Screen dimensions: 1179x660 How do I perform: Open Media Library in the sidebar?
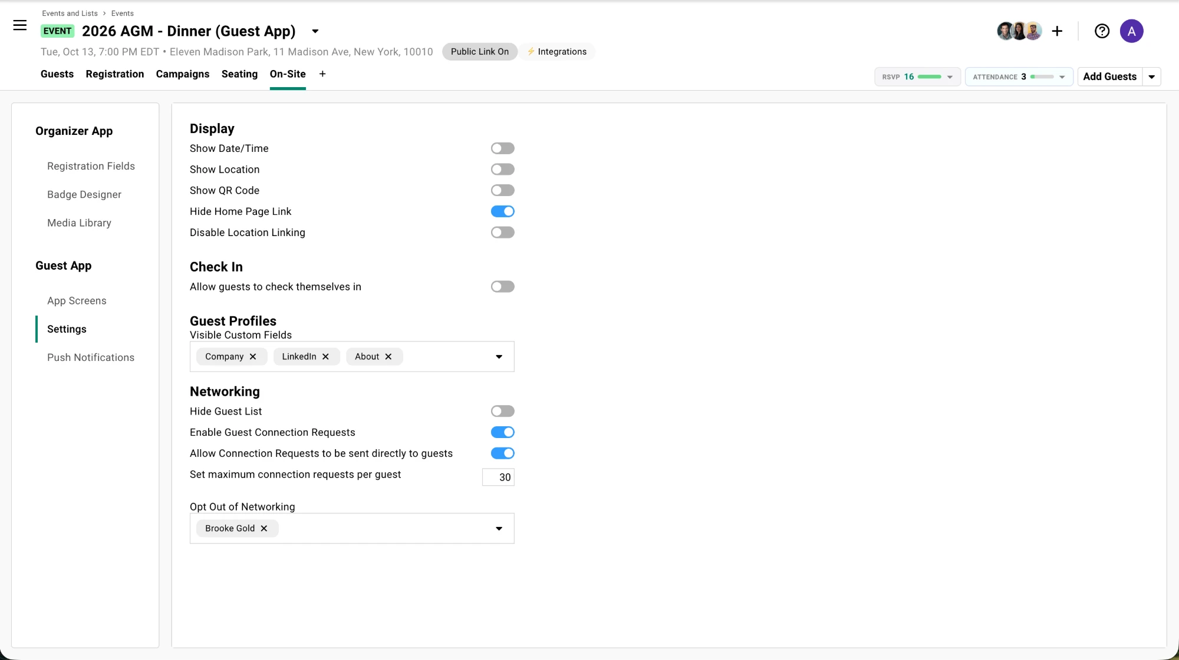79,223
